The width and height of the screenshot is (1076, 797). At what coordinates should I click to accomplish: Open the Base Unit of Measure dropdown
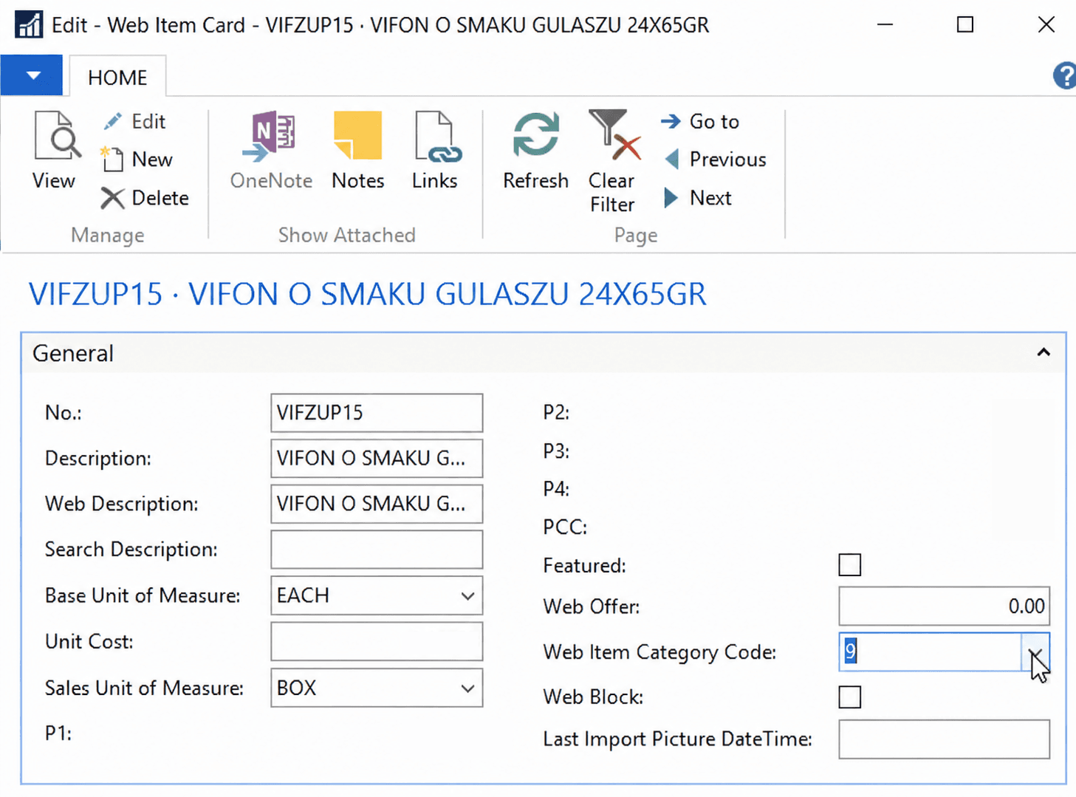coord(467,596)
